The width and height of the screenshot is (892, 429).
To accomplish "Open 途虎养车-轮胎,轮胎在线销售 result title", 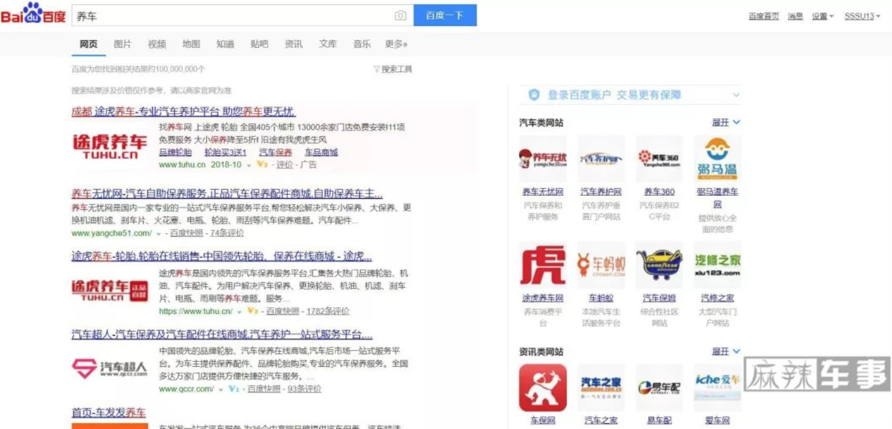I will click(x=221, y=257).
